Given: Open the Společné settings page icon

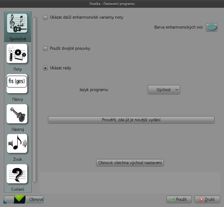Looking at the screenshot, I should pyautogui.click(x=17, y=23).
